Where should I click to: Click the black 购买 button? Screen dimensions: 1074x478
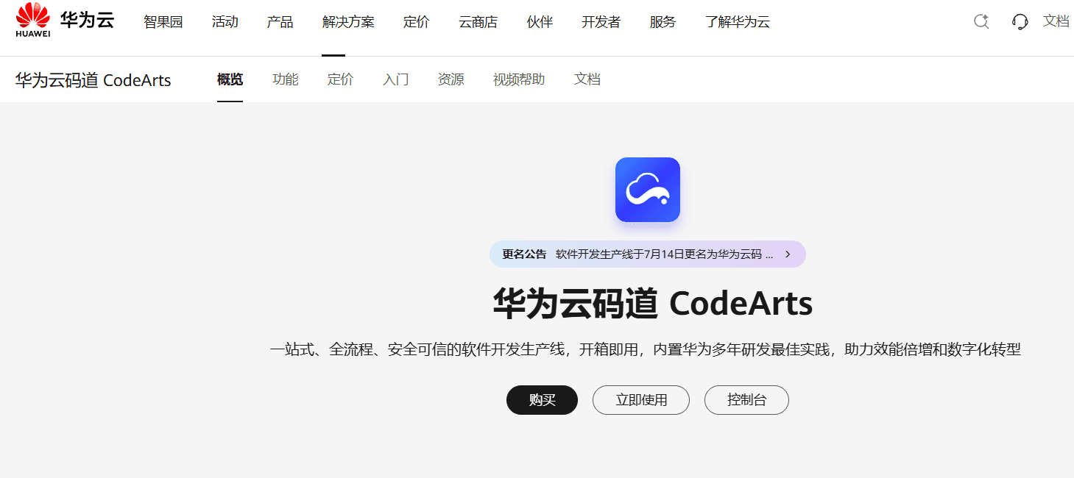542,400
